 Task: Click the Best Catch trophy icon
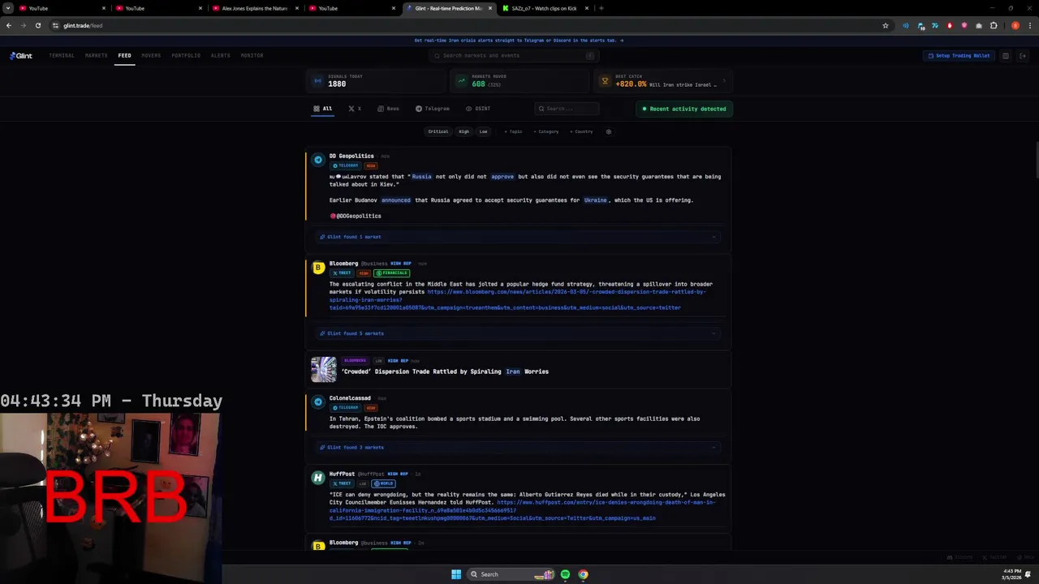pos(605,81)
